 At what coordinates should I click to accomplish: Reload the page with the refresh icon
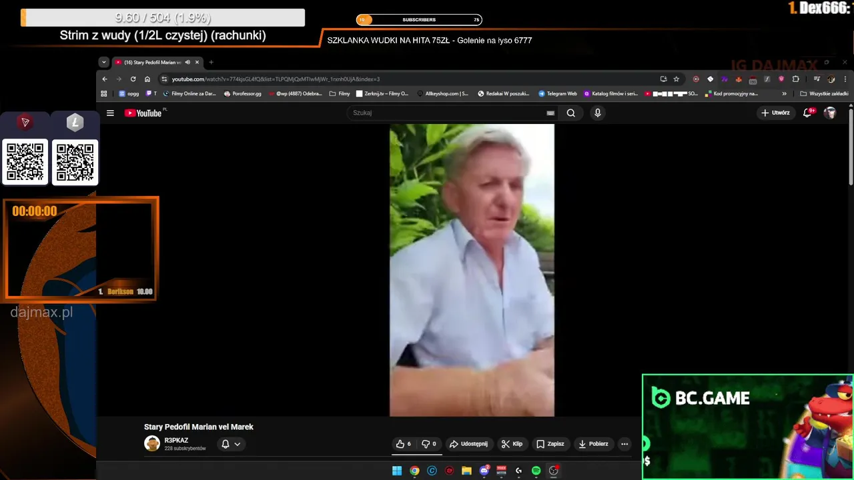[133, 79]
